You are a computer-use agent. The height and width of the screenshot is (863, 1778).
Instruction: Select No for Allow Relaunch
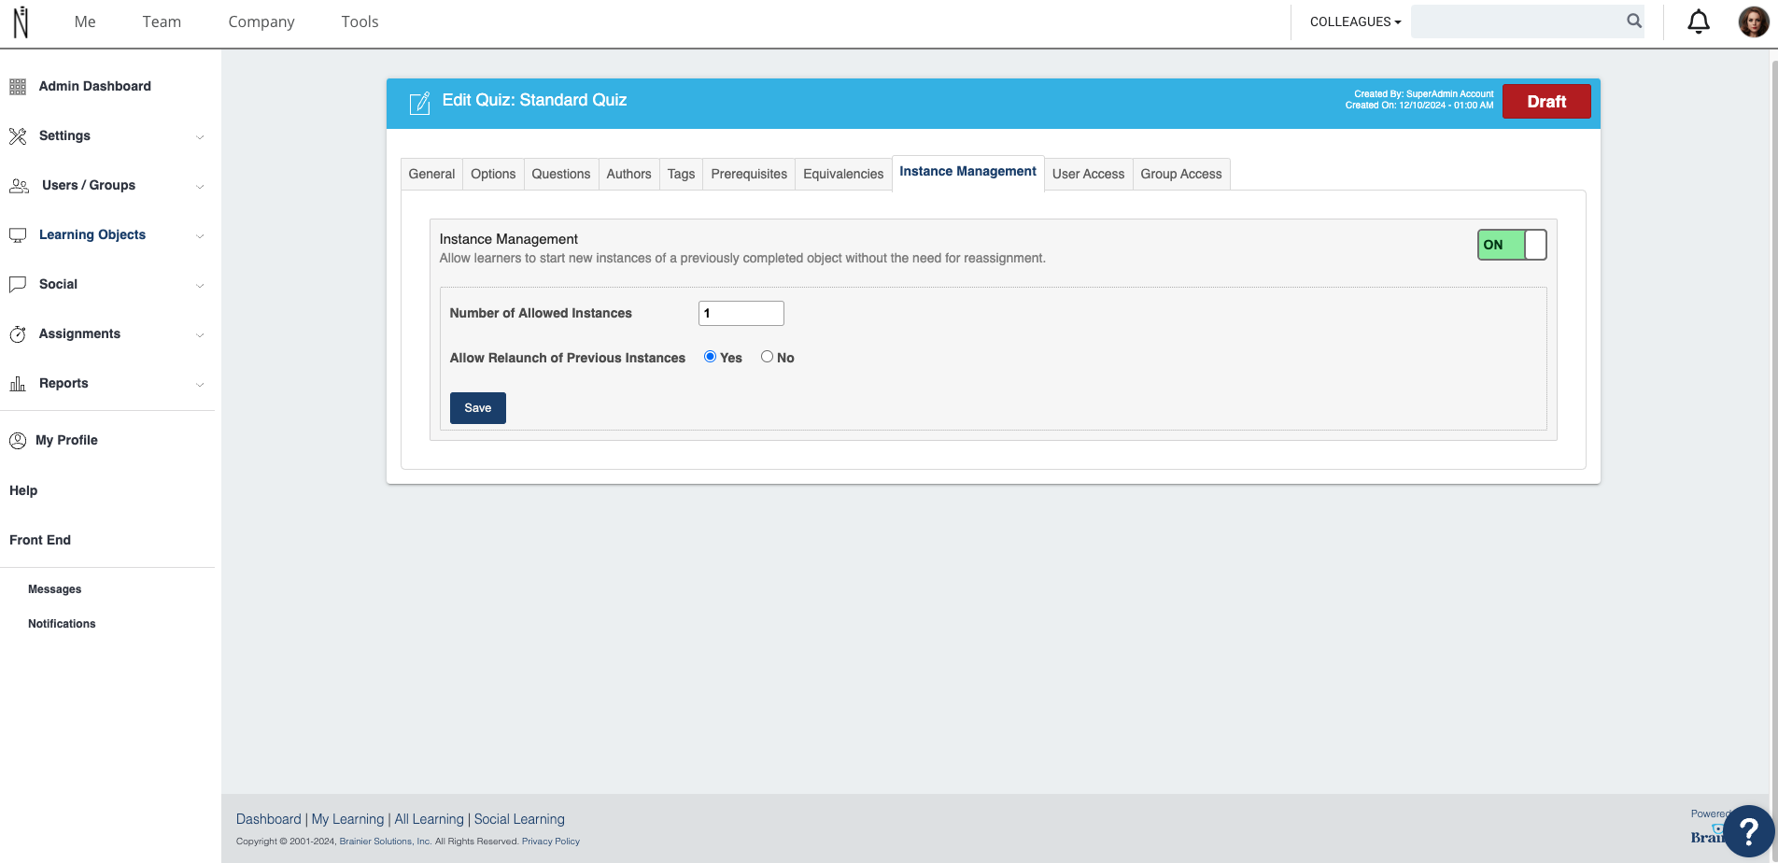pos(767,357)
